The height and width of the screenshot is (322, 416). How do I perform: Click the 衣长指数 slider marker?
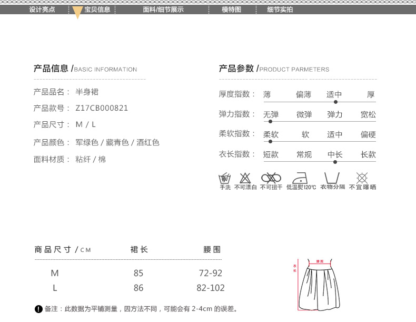[335, 161]
